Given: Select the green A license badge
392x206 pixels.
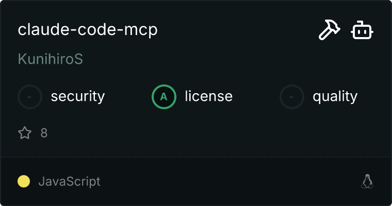Looking at the screenshot, I should 164,97.
